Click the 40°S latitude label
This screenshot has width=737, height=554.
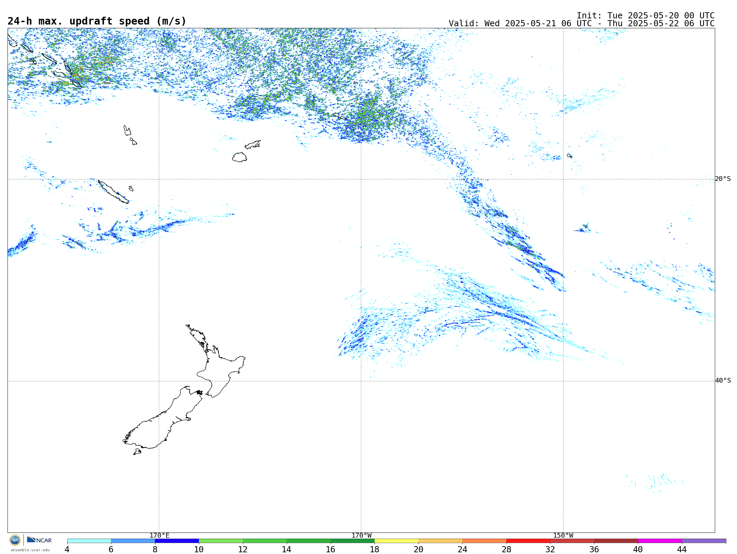723,381
